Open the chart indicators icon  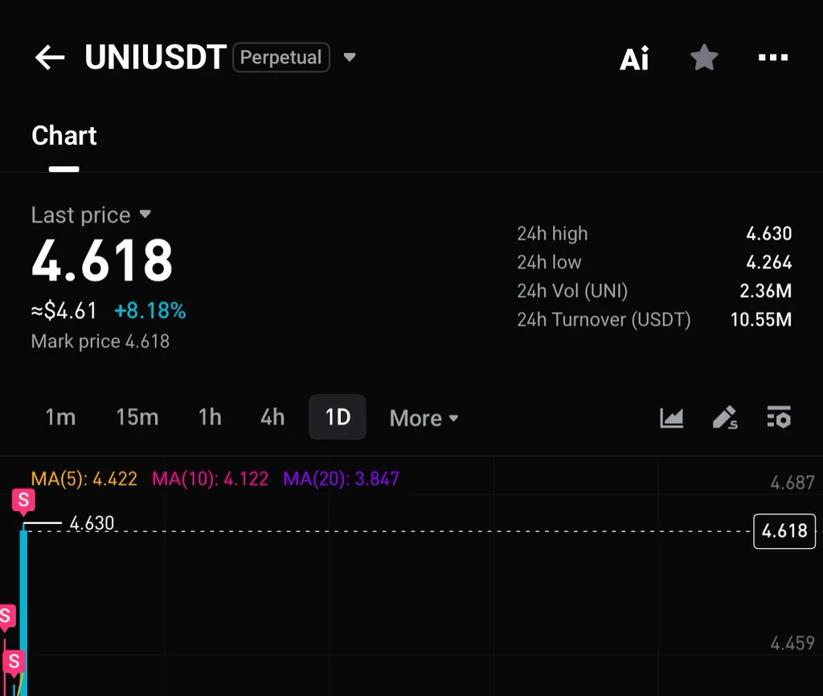(x=671, y=418)
